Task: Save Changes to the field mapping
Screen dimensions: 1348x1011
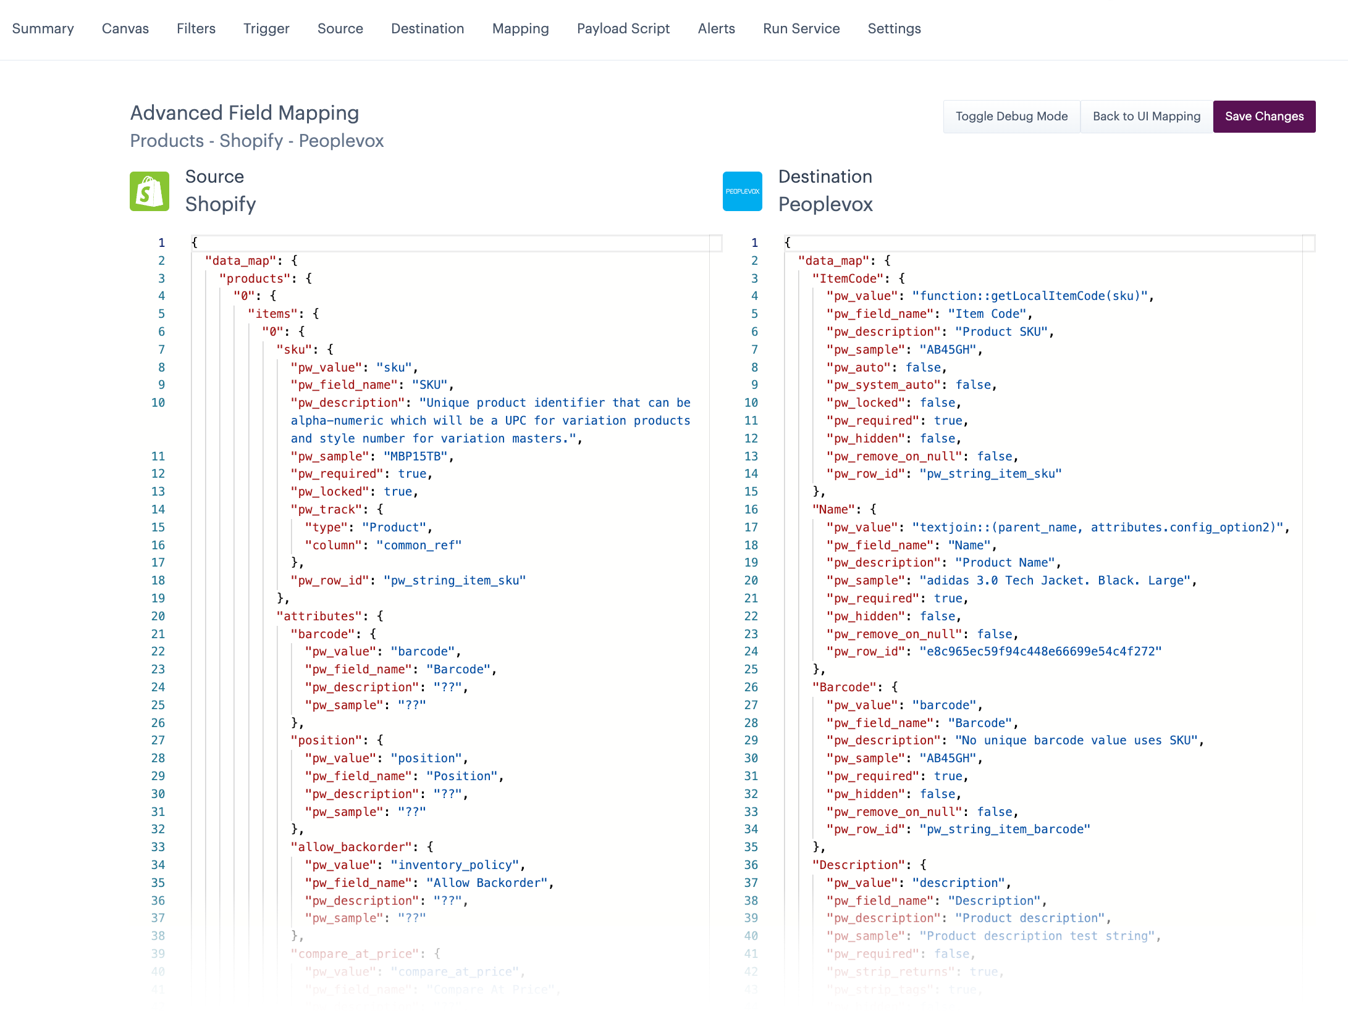Action: pos(1264,117)
